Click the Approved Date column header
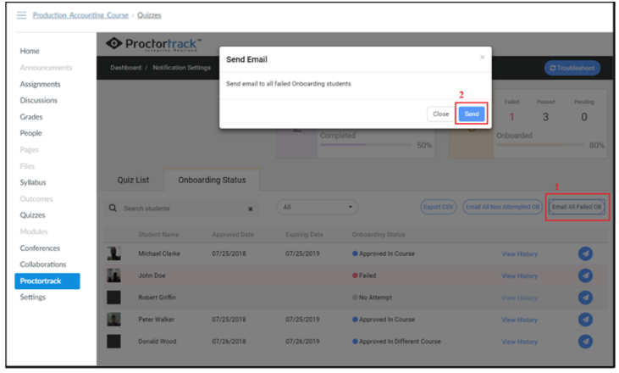619x373 pixels. point(233,235)
